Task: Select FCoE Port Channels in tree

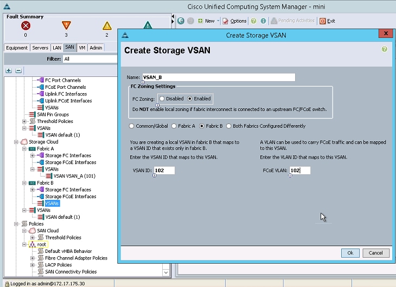Action: (x=66, y=87)
